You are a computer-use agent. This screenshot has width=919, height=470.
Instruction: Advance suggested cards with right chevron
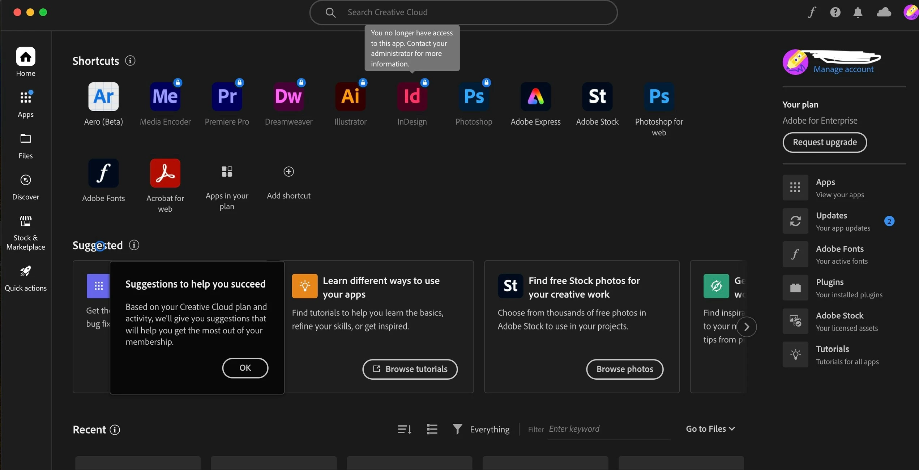[747, 327]
